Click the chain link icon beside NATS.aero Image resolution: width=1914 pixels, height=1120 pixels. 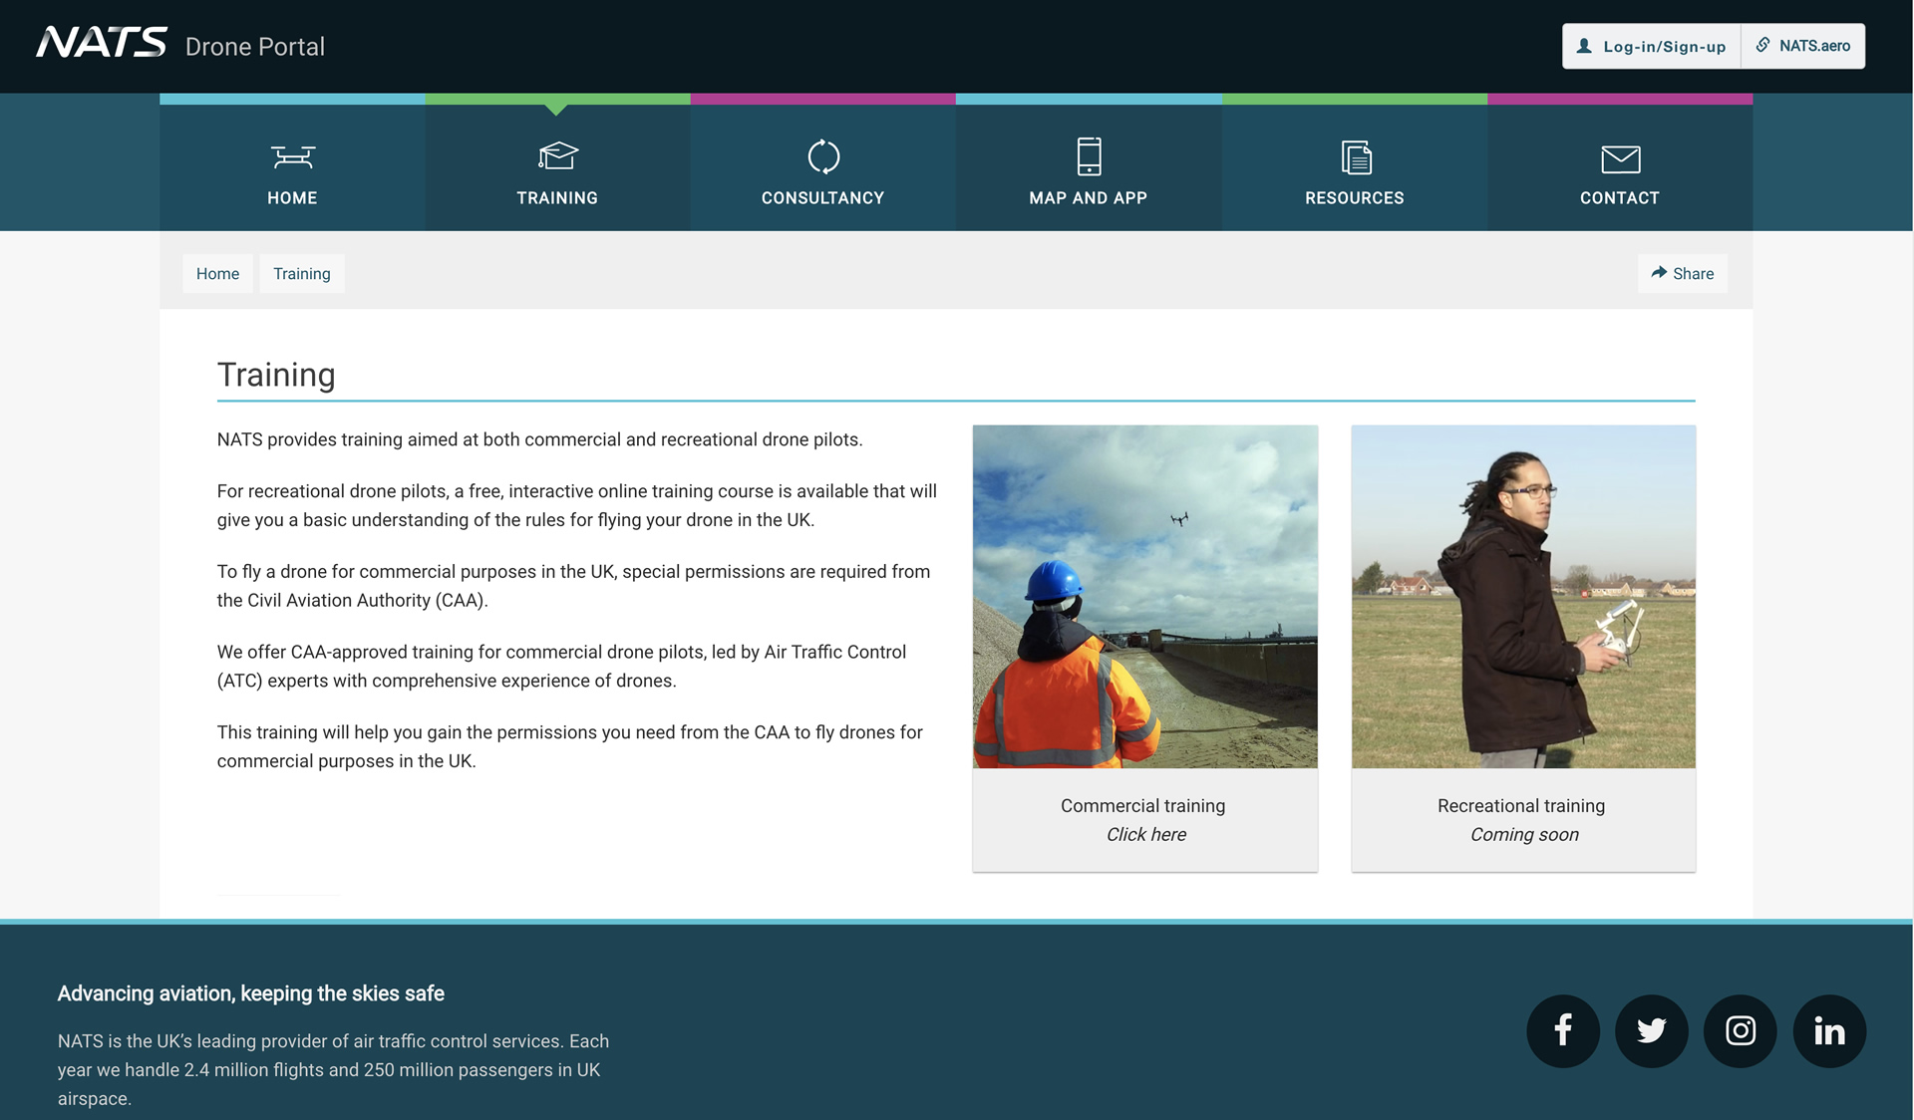click(x=1762, y=45)
